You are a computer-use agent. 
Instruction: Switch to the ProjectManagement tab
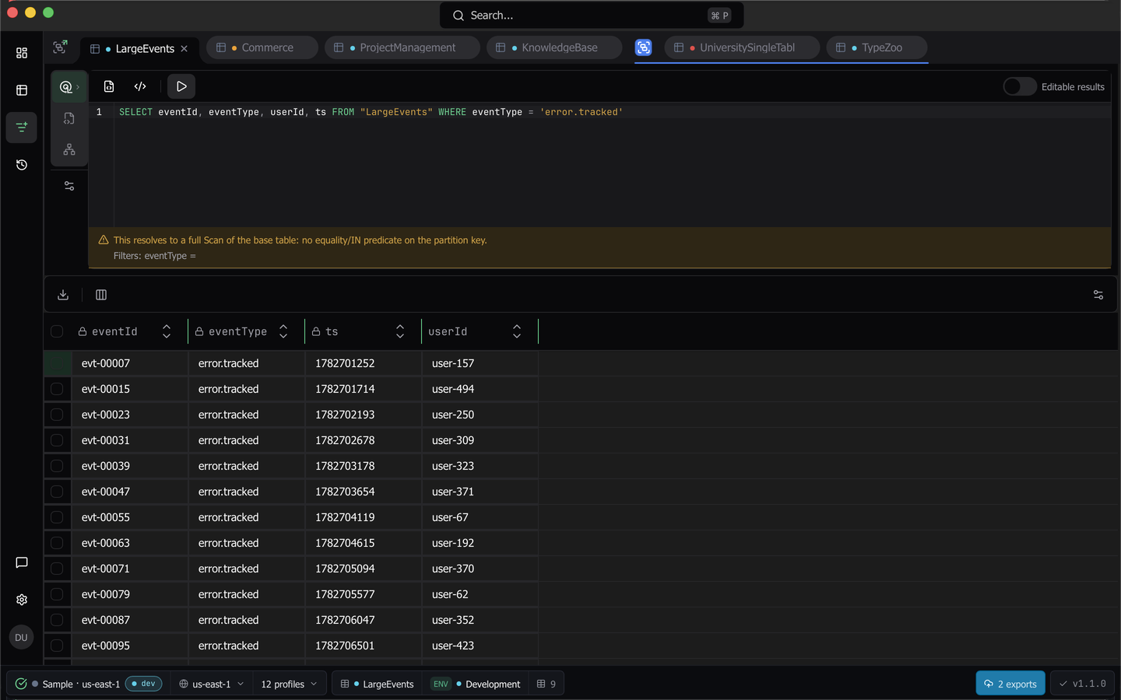pyautogui.click(x=402, y=47)
